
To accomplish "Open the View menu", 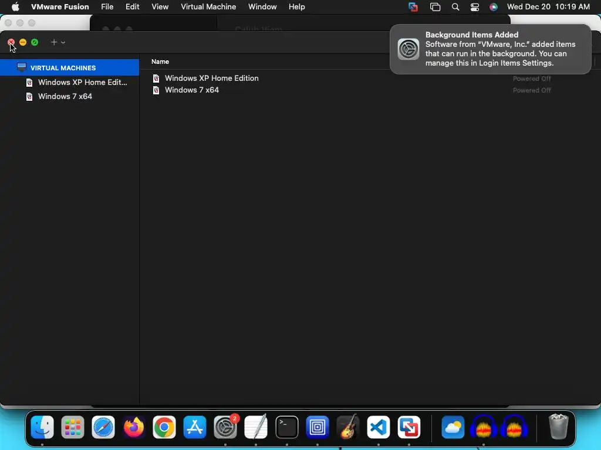I will [x=160, y=6].
